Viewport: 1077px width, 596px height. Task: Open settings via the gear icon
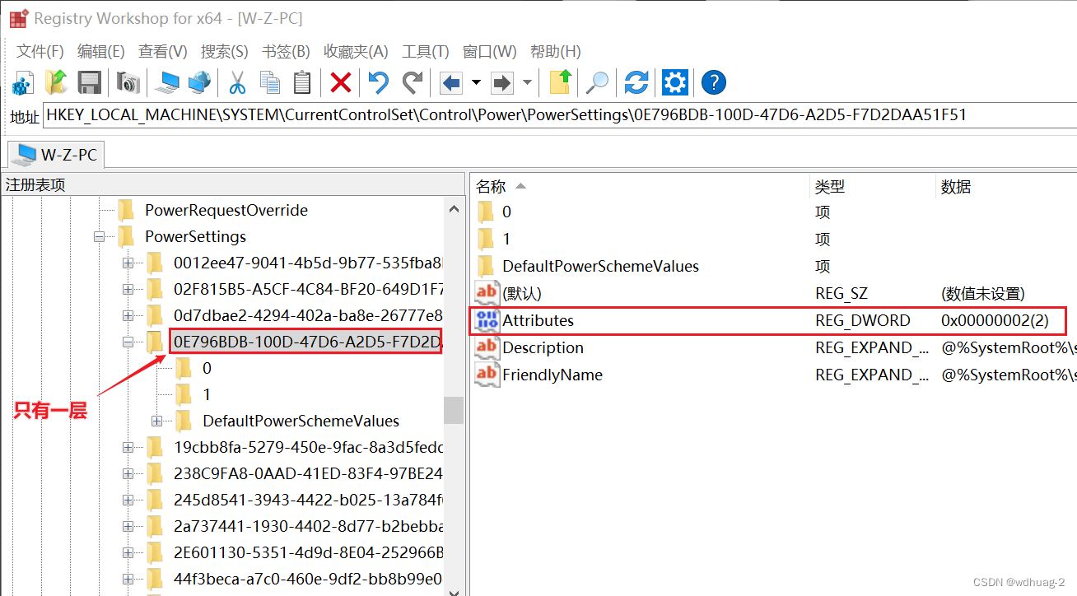pyautogui.click(x=675, y=82)
